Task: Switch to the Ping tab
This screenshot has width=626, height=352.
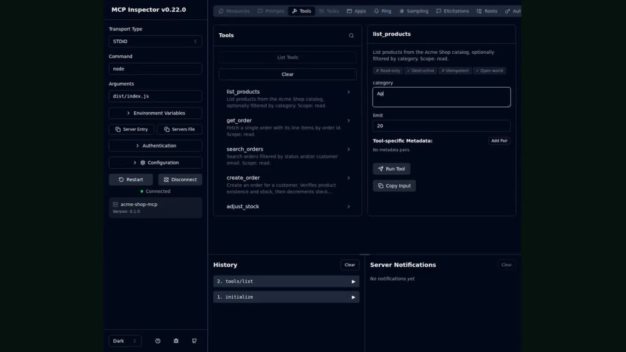Action: [x=382, y=11]
